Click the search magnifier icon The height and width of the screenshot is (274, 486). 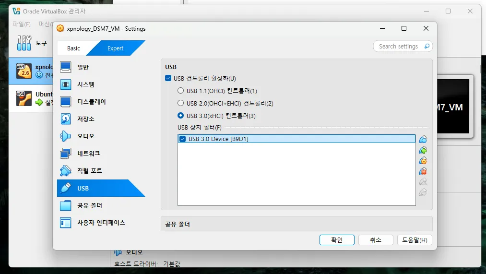point(427,46)
